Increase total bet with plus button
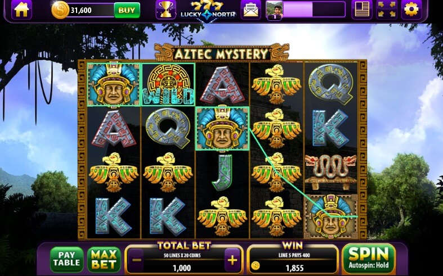The image size is (443, 276). pos(232,260)
